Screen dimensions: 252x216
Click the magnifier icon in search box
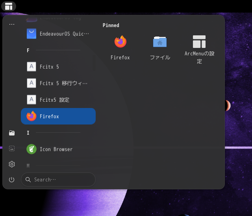coord(28,179)
